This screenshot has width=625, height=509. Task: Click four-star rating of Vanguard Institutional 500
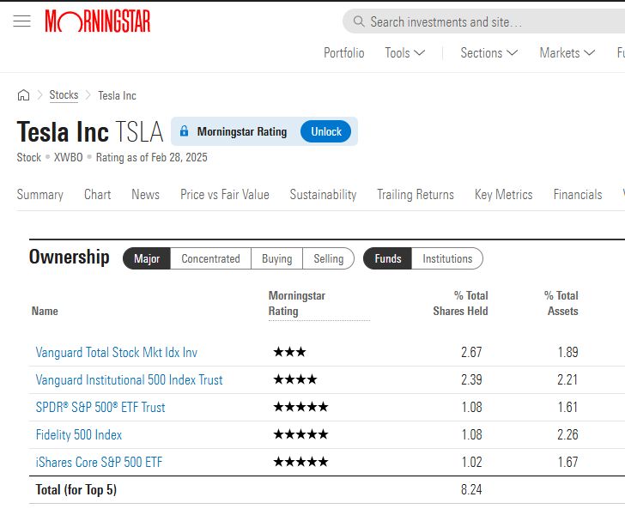pos(295,379)
